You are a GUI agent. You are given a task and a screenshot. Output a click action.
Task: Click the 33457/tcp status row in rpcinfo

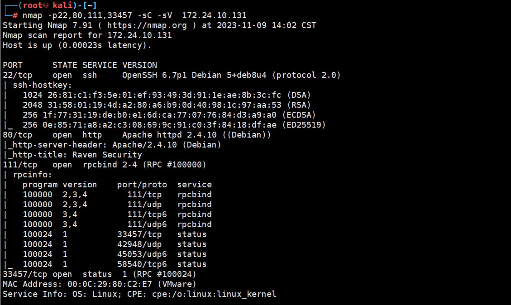pos(115,234)
